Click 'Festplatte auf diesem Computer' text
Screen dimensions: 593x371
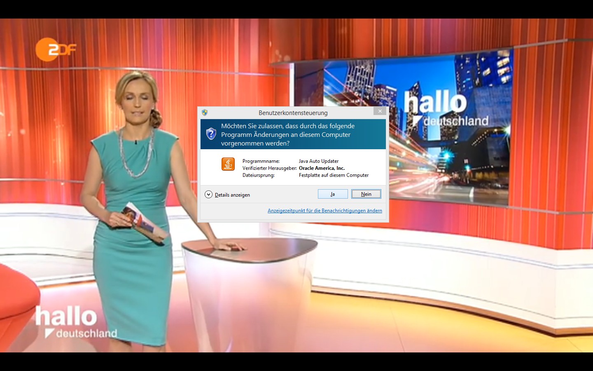334,175
